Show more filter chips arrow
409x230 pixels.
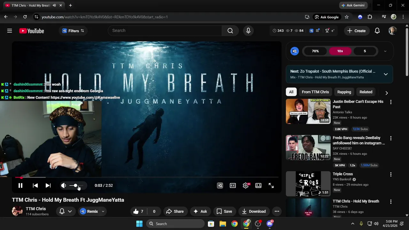(x=386, y=93)
